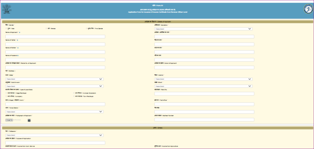Click info icon next to Name of Father
Image resolution: width=314 pixels, height=149 pixels.
coord(18,40)
